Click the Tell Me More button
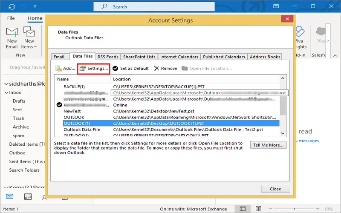This screenshot has height=213, width=341. click(x=268, y=145)
